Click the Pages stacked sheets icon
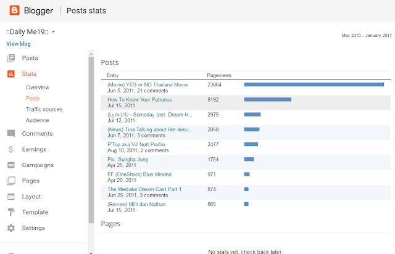Viewport: 395px width, 254px height. point(11,181)
